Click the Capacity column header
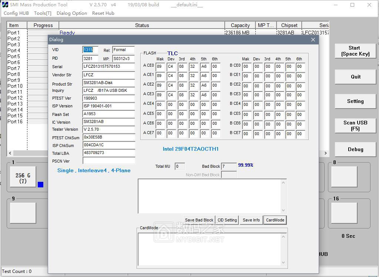This screenshot has height=277, width=379. [240, 25]
